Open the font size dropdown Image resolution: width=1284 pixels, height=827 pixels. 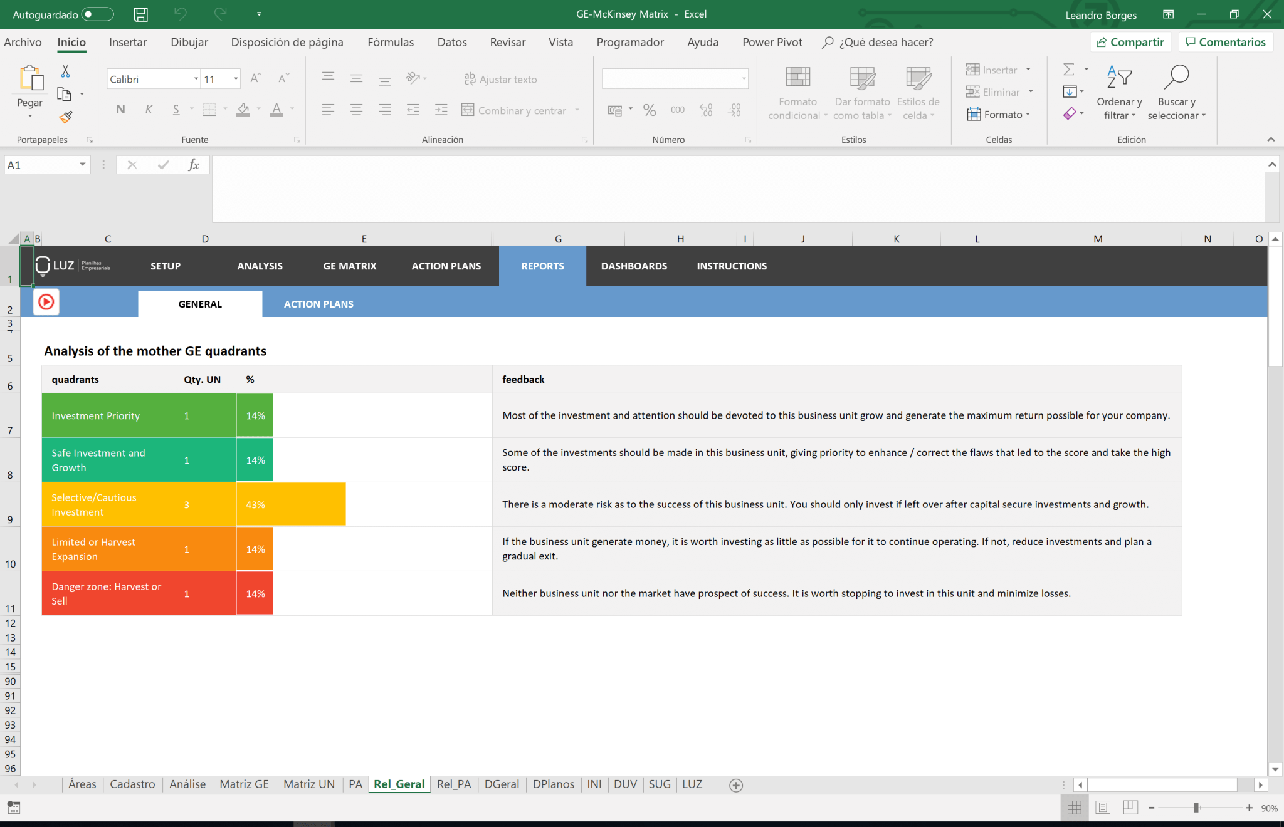[235, 79]
